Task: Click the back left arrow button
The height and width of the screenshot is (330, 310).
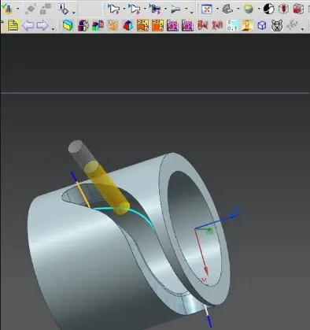Action: click(28, 26)
